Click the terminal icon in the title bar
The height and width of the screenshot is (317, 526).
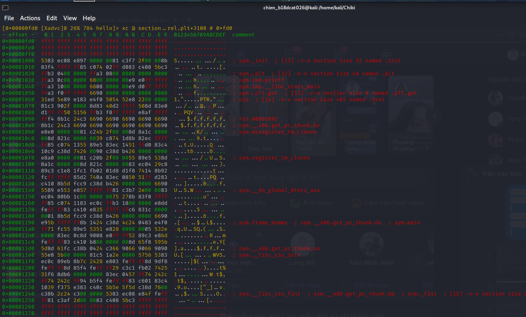(x=5, y=7)
